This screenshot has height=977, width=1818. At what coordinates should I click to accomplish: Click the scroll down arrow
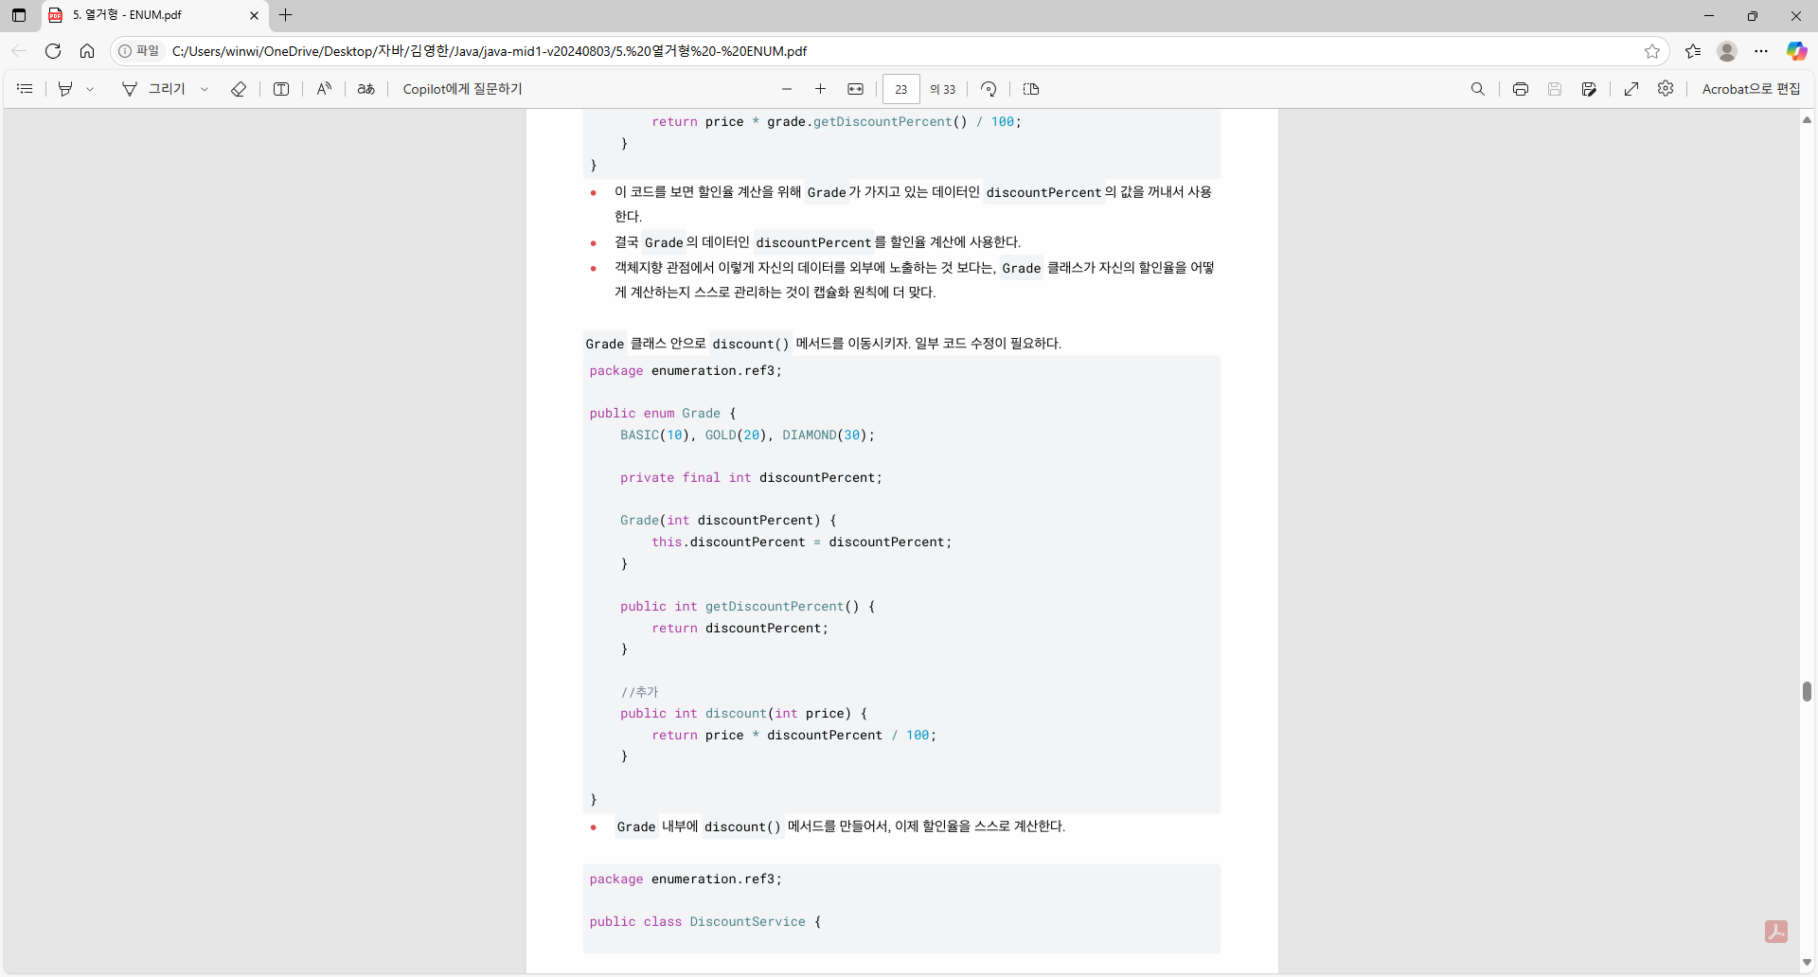click(1807, 963)
